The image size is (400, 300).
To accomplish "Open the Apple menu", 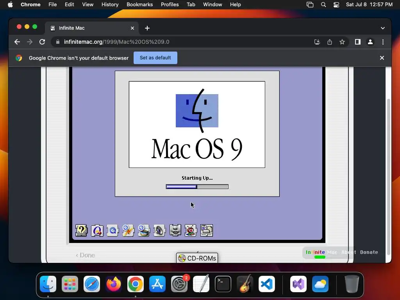I will point(10,5).
